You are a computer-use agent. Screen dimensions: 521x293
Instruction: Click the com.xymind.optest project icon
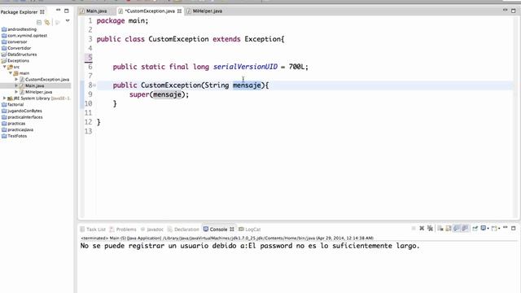pos(4,36)
